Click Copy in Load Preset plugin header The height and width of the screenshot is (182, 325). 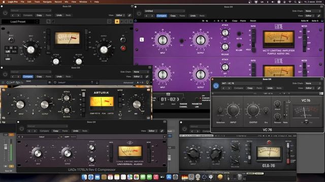(39, 15)
